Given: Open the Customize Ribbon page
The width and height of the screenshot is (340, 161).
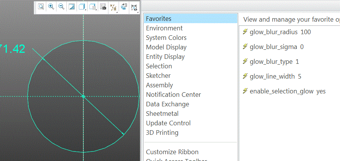Looking at the screenshot, I should [172, 152].
